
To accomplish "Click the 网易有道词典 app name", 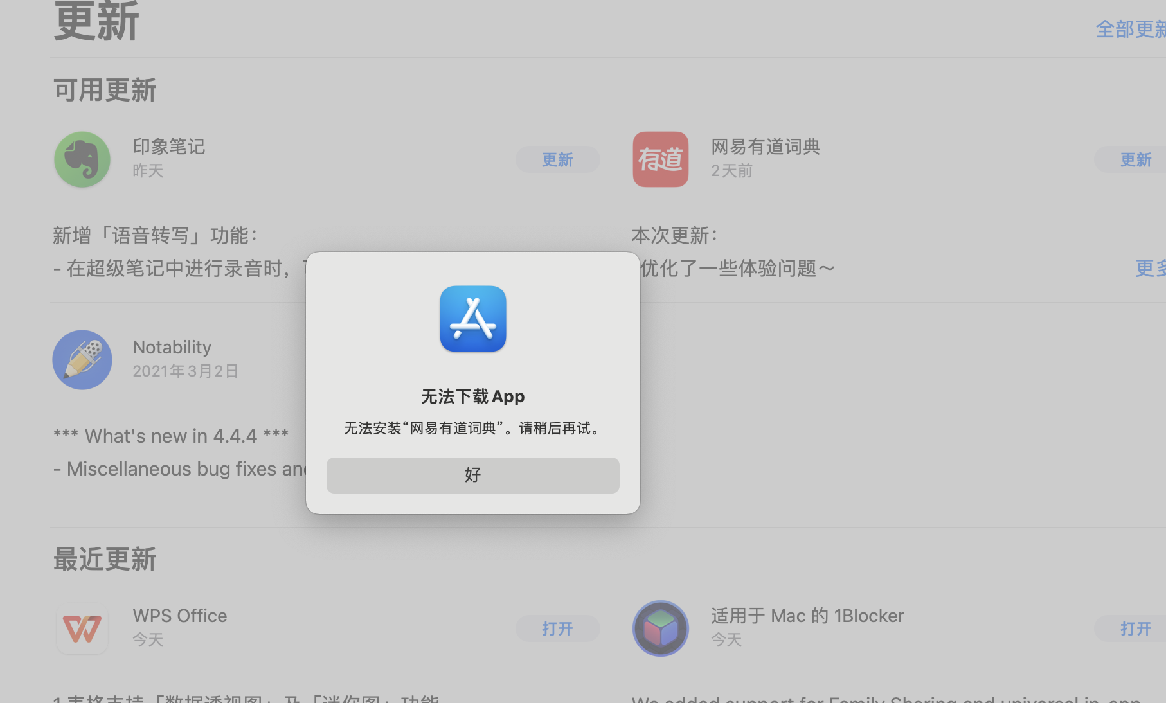I will pyautogui.click(x=765, y=147).
